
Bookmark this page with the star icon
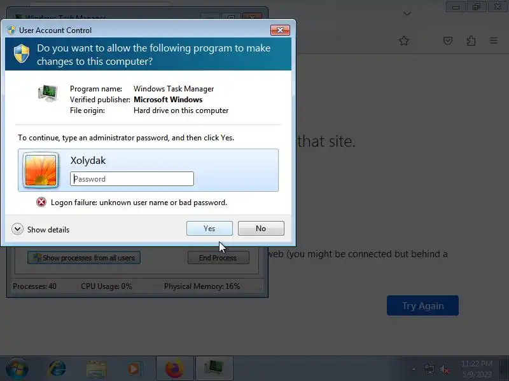pos(404,41)
